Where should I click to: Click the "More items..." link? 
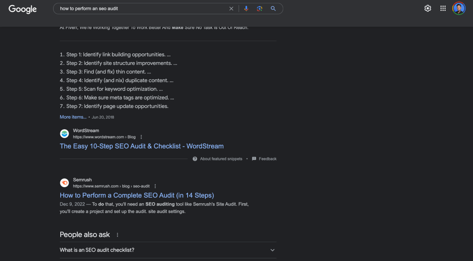tap(73, 117)
